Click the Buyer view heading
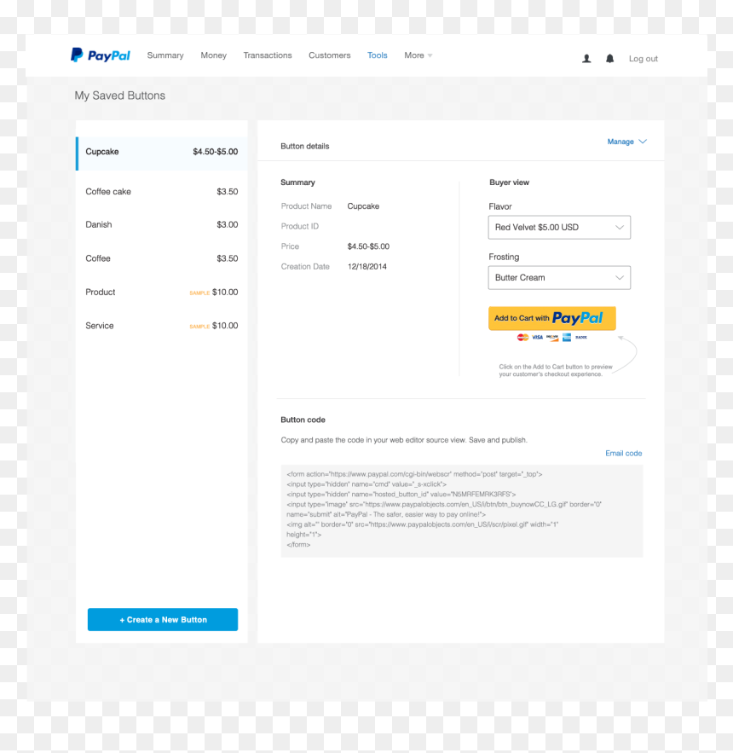733x753 pixels. tap(510, 182)
